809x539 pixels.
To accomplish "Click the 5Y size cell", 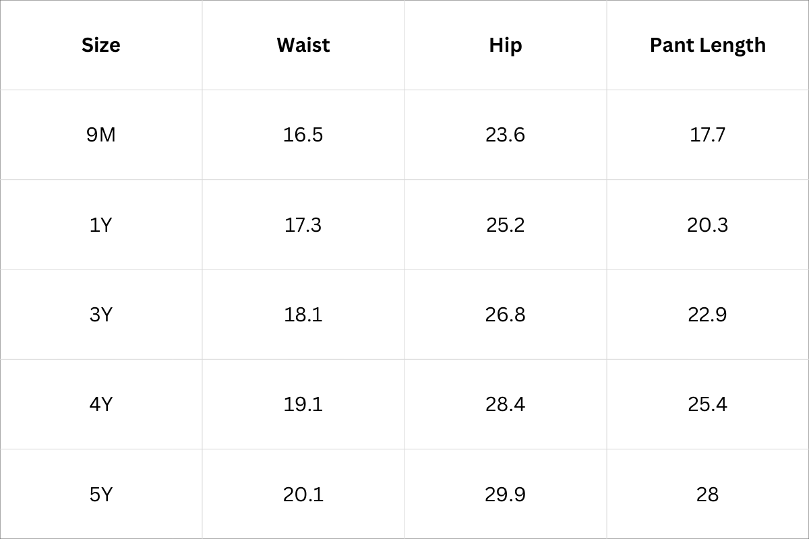I will click(101, 495).
